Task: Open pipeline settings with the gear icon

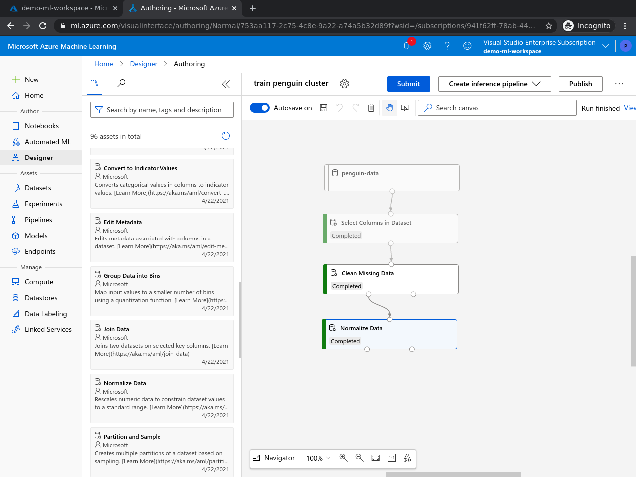Action: [x=344, y=83]
